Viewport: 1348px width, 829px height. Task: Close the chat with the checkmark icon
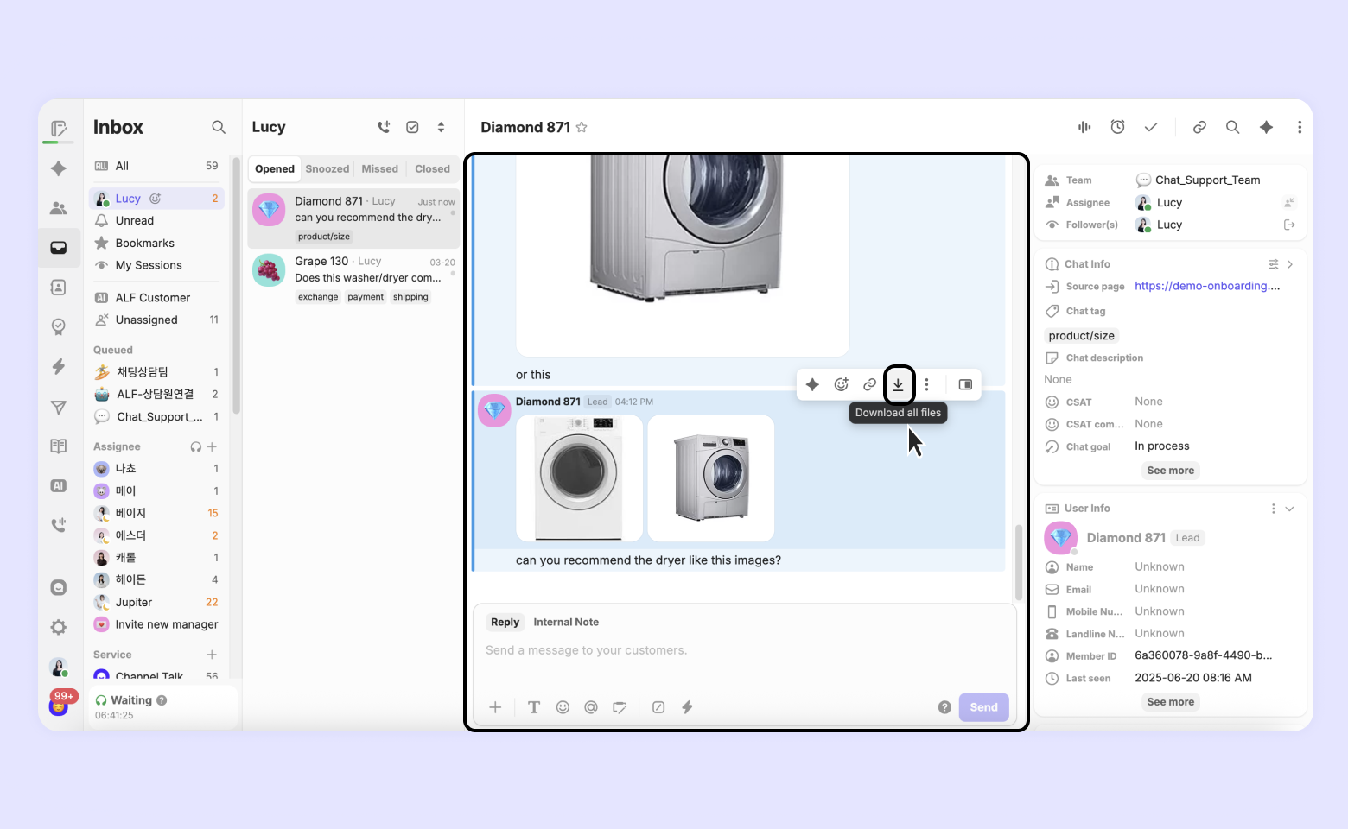point(1151,127)
